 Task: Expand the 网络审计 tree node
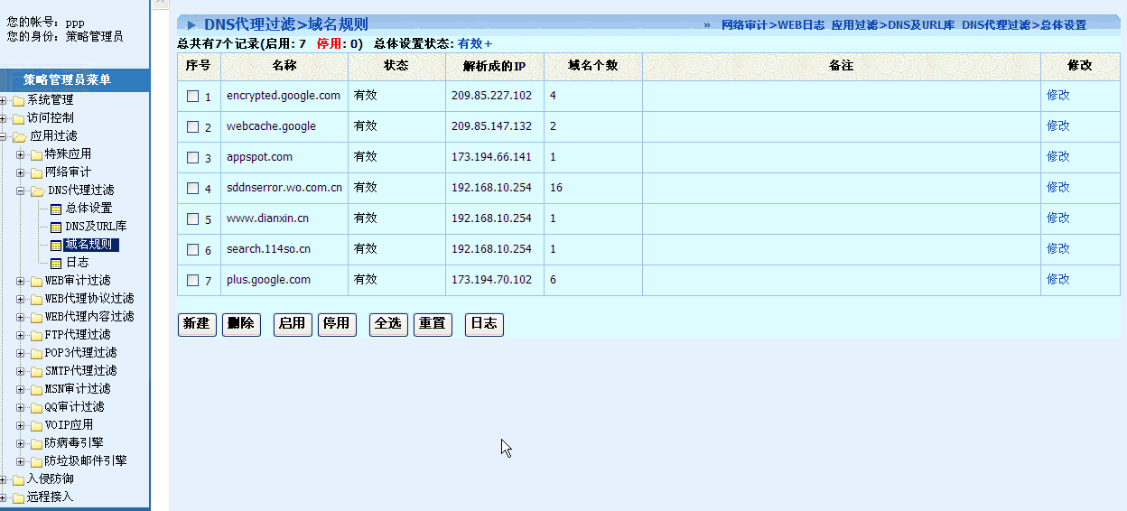[21, 172]
